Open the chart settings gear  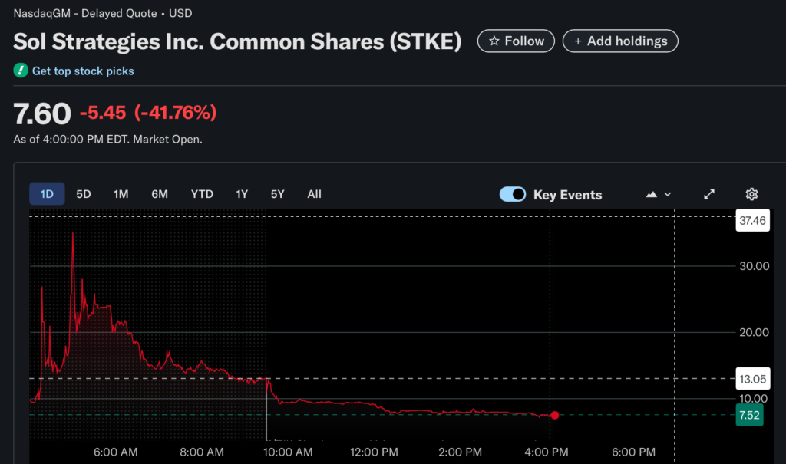click(751, 194)
